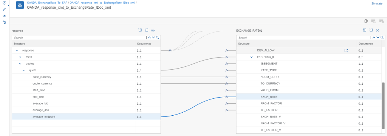Expand the meta node

pos(20,57)
